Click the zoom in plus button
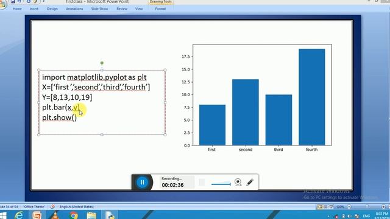 tap(383, 207)
